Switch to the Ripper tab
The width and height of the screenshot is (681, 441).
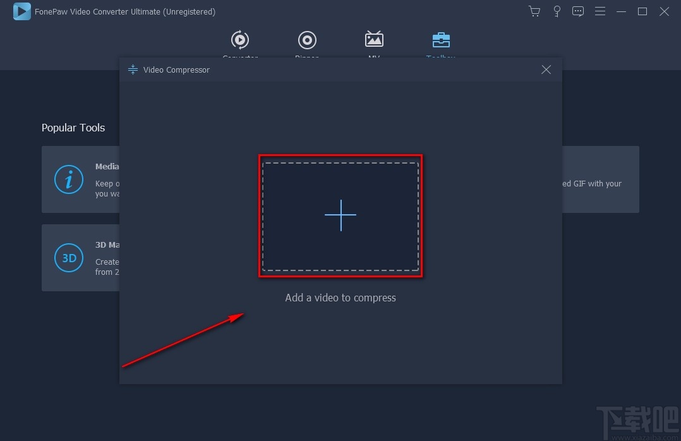coord(307,40)
